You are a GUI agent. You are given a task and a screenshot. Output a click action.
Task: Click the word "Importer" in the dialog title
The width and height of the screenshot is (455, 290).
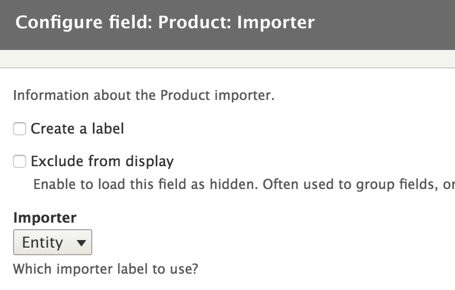[276, 23]
